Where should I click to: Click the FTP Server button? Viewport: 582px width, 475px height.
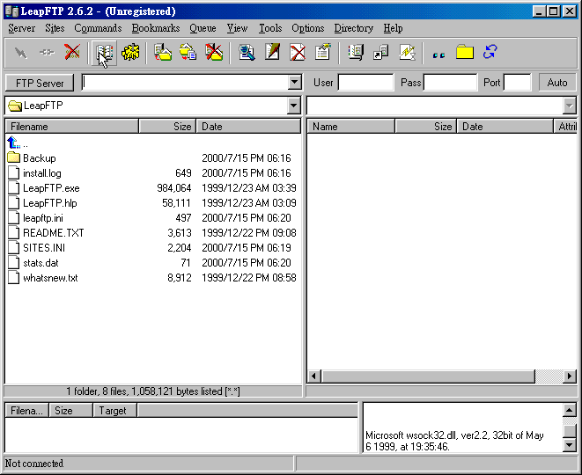click(x=40, y=83)
